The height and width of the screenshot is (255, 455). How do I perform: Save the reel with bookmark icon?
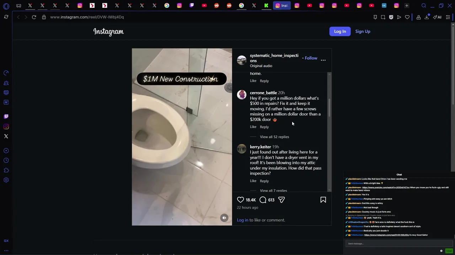(x=323, y=200)
